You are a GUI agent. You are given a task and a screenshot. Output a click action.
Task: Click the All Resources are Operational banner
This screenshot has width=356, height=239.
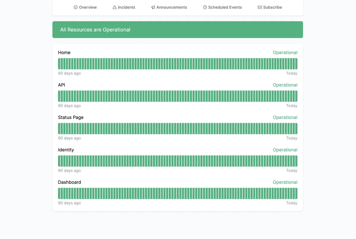pos(178,30)
